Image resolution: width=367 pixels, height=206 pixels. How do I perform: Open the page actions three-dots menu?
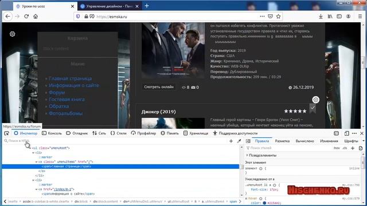click(x=262, y=17)
